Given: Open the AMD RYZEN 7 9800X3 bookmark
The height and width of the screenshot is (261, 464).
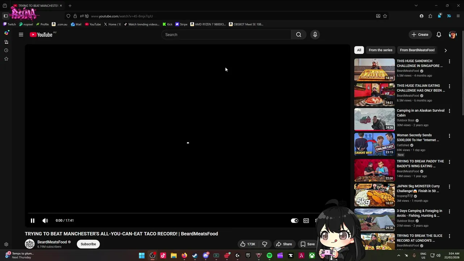Looking at the screenshot, I should click(208, 24).
